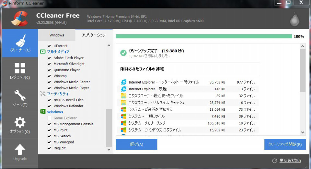Enable the Game Explorer checkbox
The width and height of the screenshot is (311, 169).
click(49, 118)
